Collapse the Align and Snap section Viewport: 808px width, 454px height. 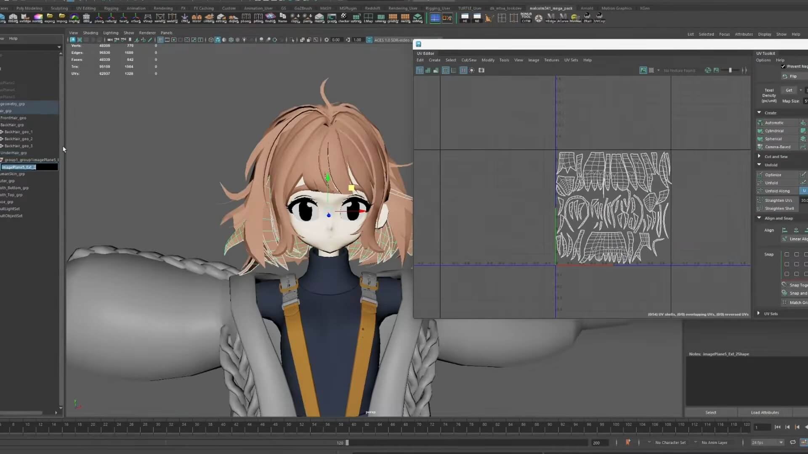coord(759,218)
